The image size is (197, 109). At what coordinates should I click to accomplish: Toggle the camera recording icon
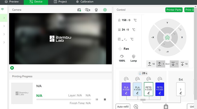tap(88, 10)
